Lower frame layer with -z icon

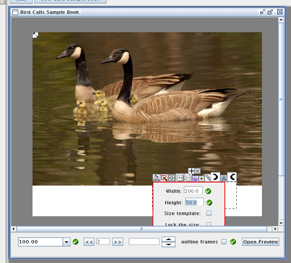[188, 178]
